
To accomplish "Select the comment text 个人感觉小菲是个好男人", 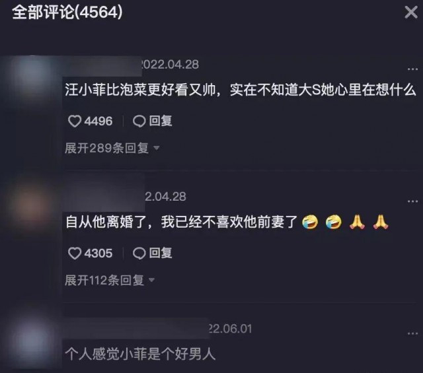I will pyautogui.click(x=140, y=354).
